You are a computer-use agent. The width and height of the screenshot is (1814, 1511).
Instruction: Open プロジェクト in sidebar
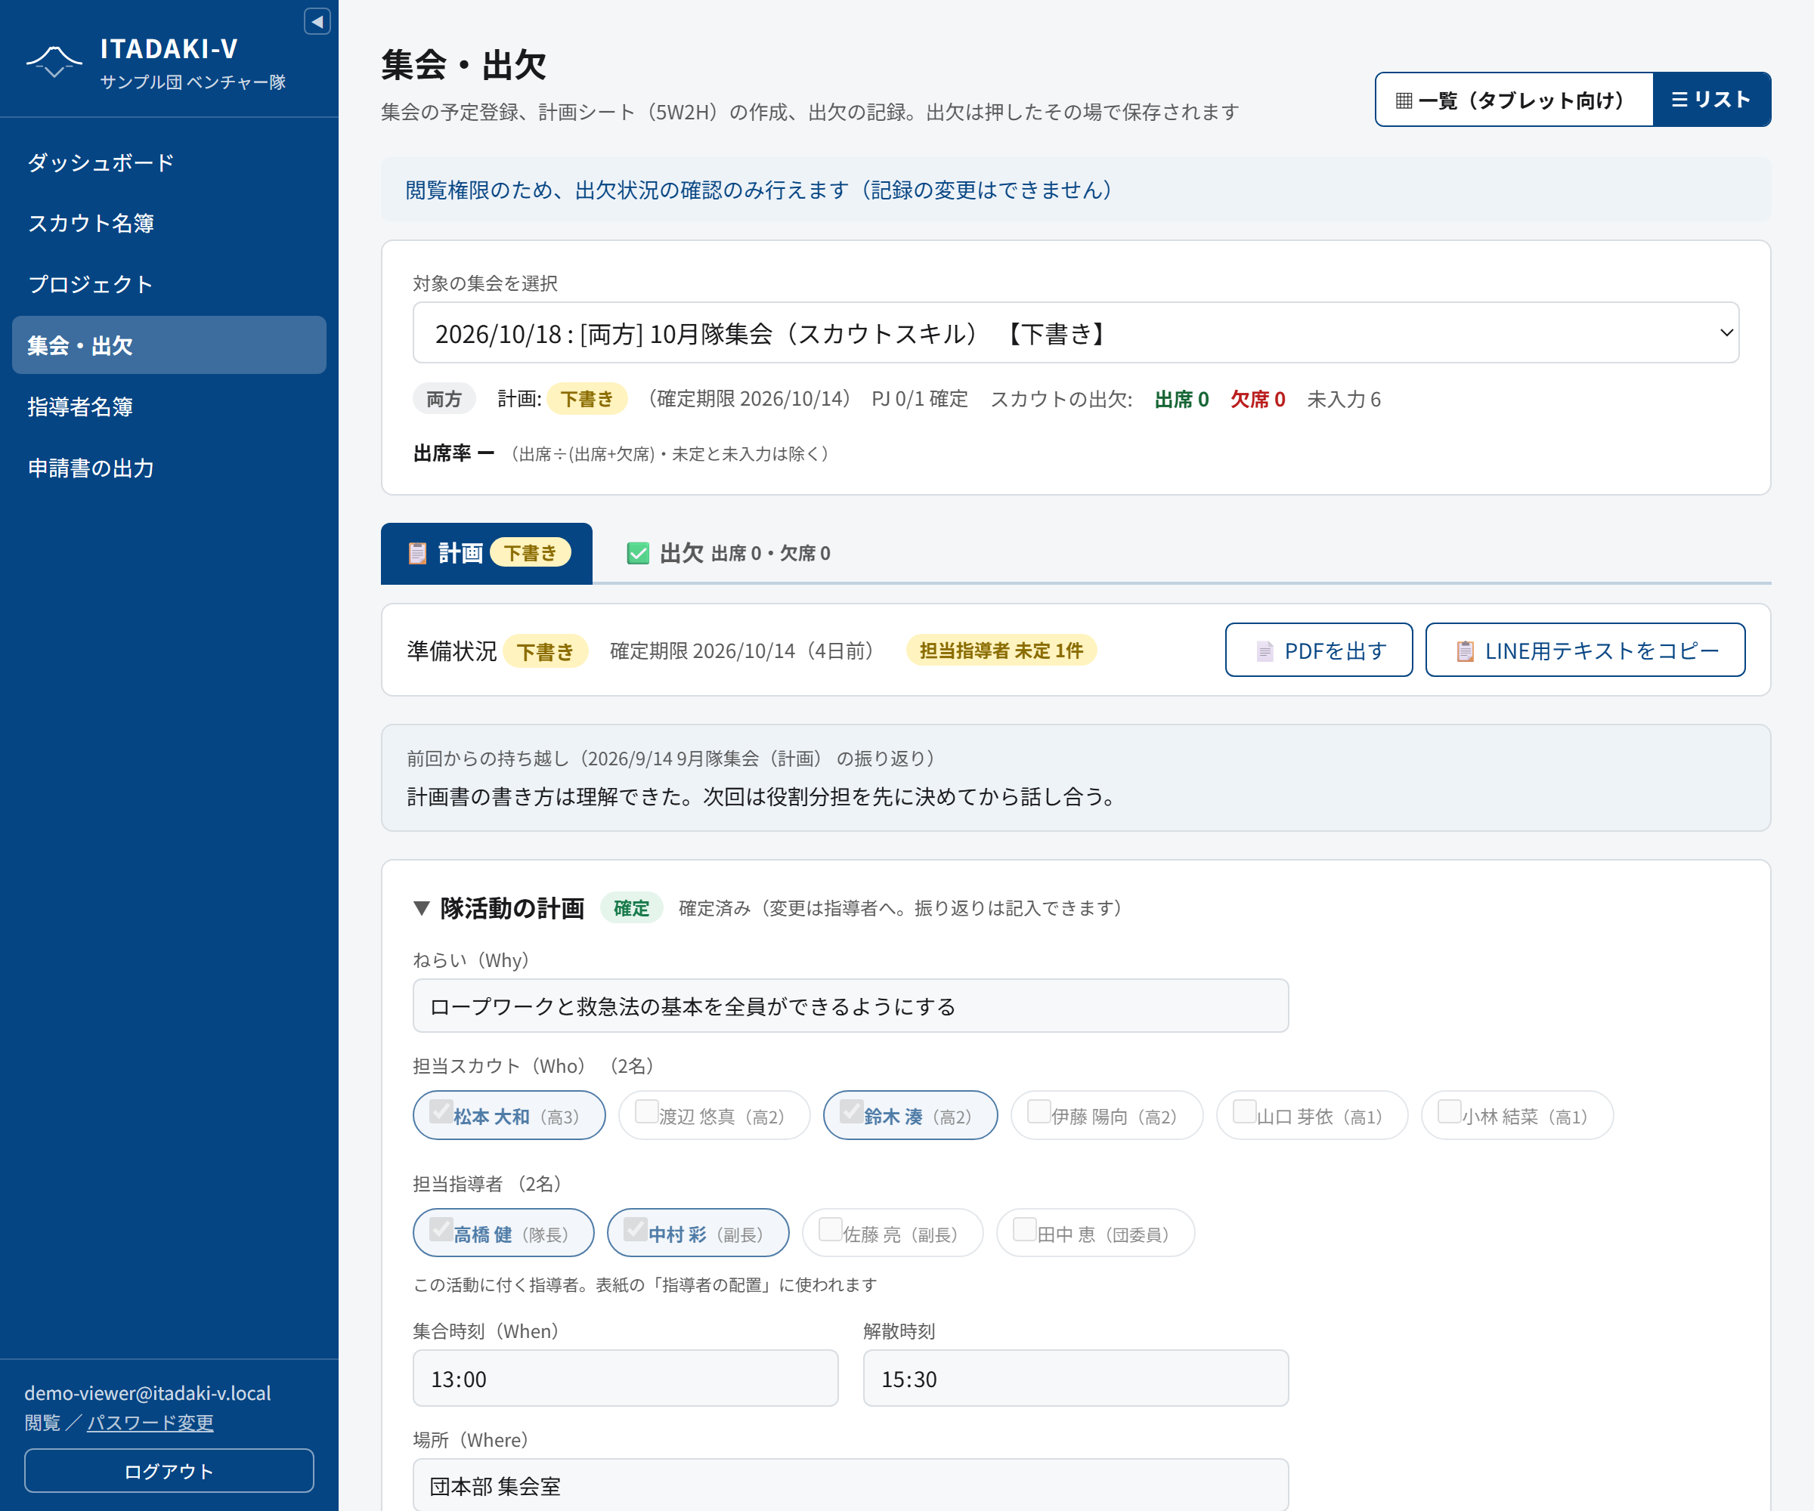point(169,284)
